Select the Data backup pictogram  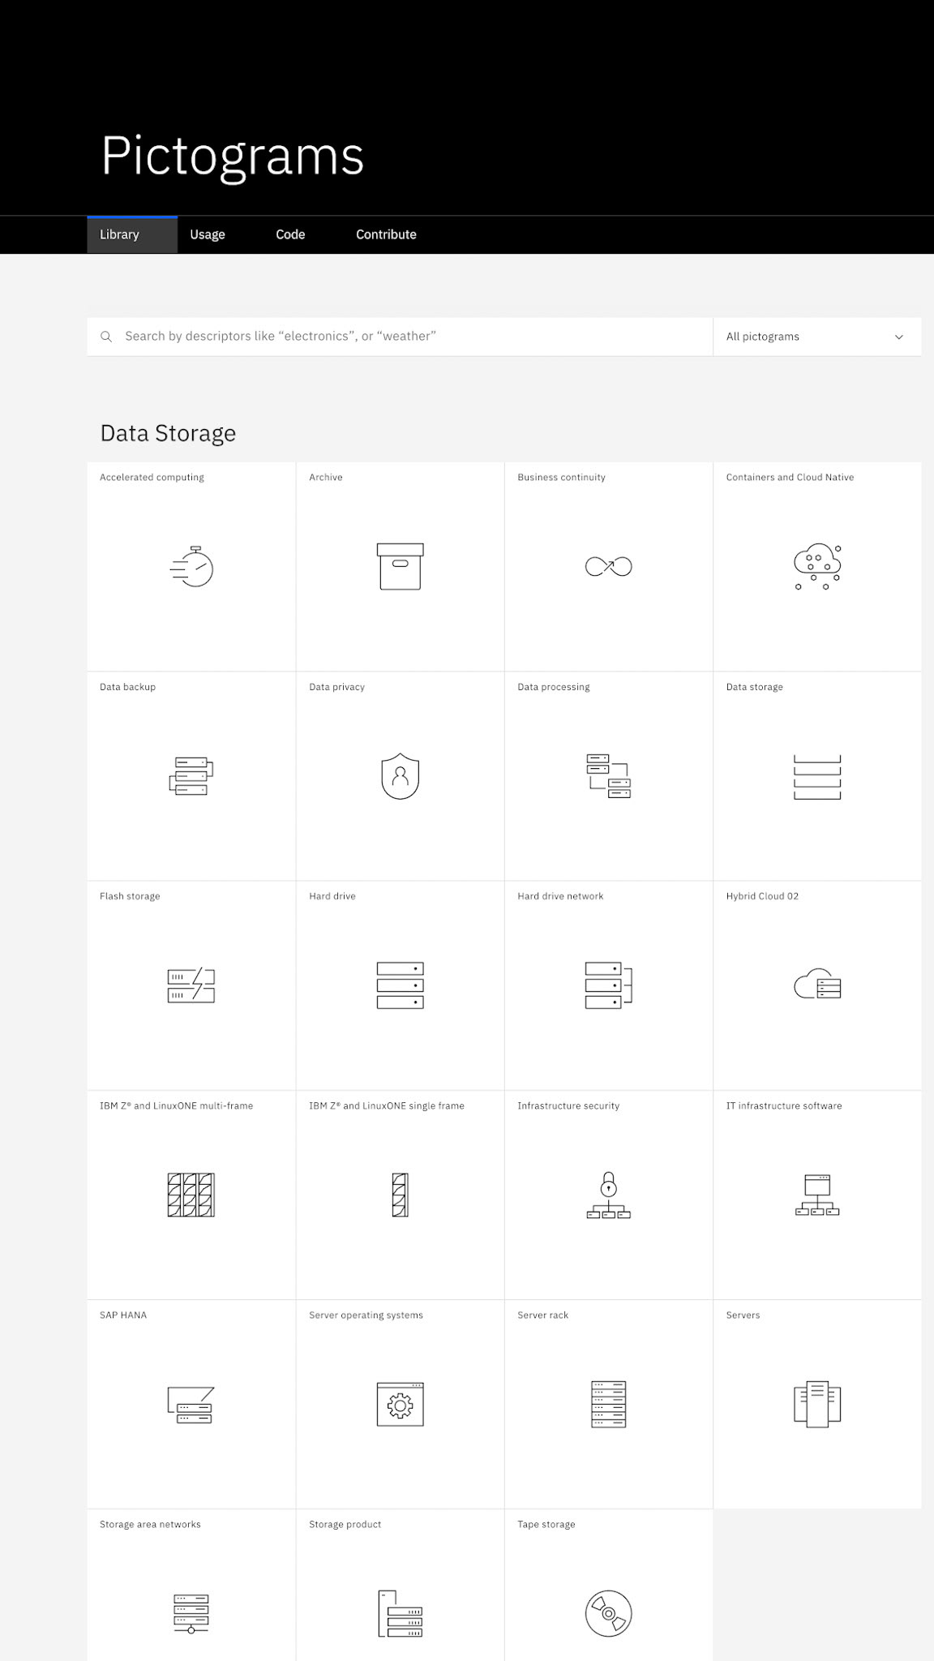(191, 776)
